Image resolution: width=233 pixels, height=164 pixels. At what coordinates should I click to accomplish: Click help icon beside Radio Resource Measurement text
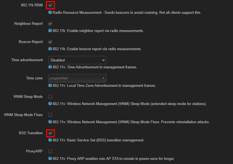point(50,12)
